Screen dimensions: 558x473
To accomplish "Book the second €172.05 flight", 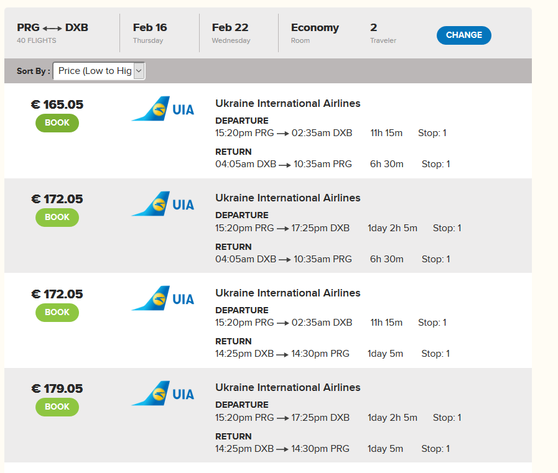I will (57, 312).
